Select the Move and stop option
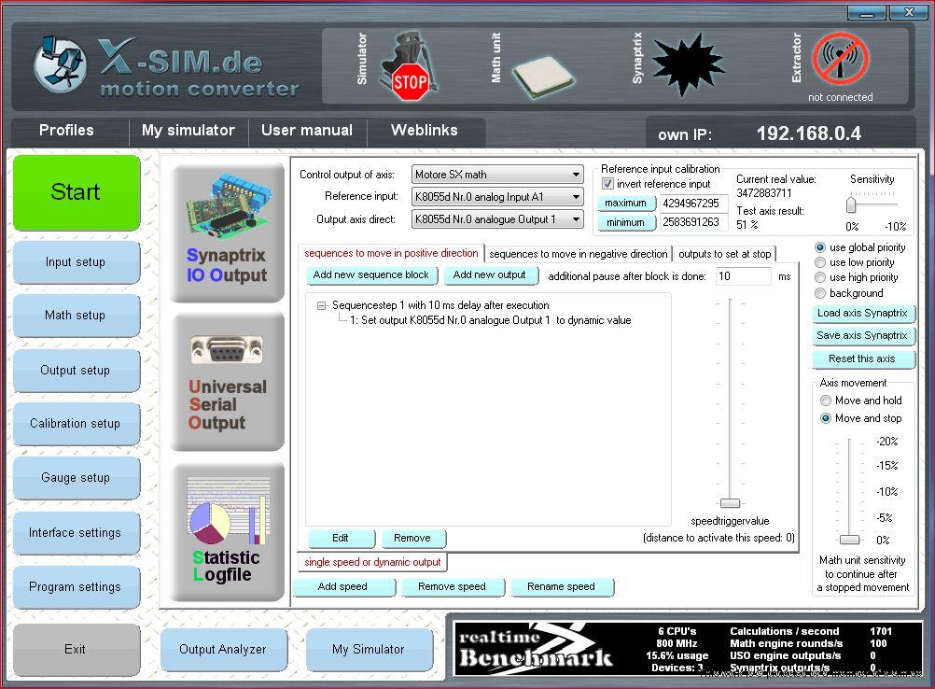 coord(826,418)
